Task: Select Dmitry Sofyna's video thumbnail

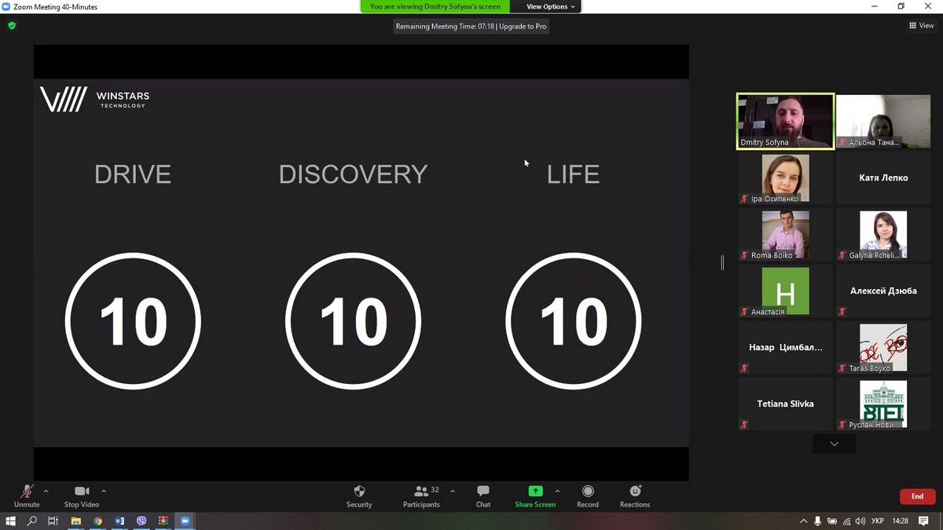Action: pyautogui.click(x=785, y=121)
